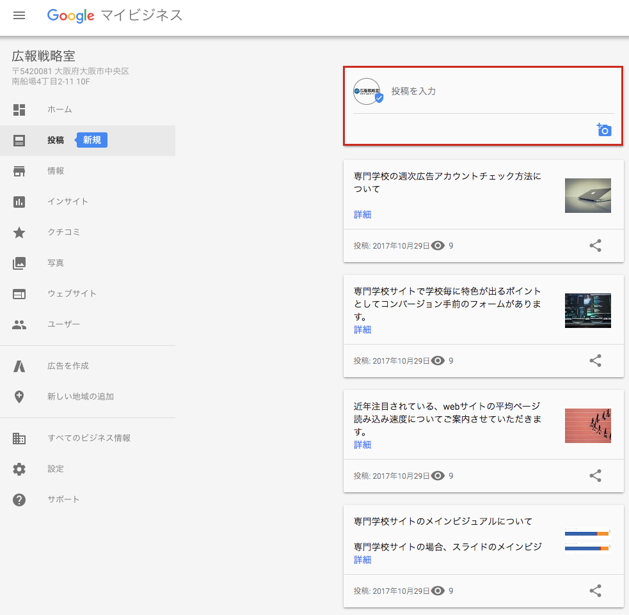The height and width of the screenshot is (615, 629).
Task: Click the 設定 gear icon
Action: pyautogui.click(x=19, y=469)
